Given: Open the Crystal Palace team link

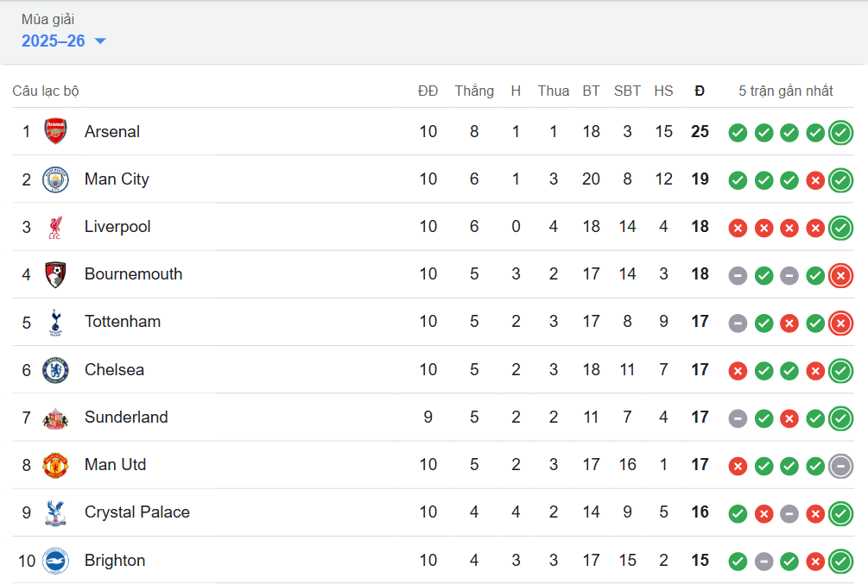Looking at the screenshot, I should point(136,512).
